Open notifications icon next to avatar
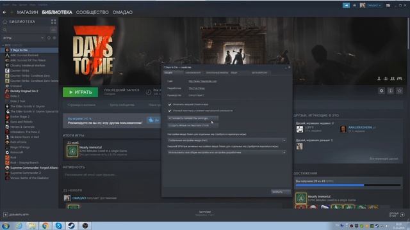 pyautogui.click(x=354, y=5)
